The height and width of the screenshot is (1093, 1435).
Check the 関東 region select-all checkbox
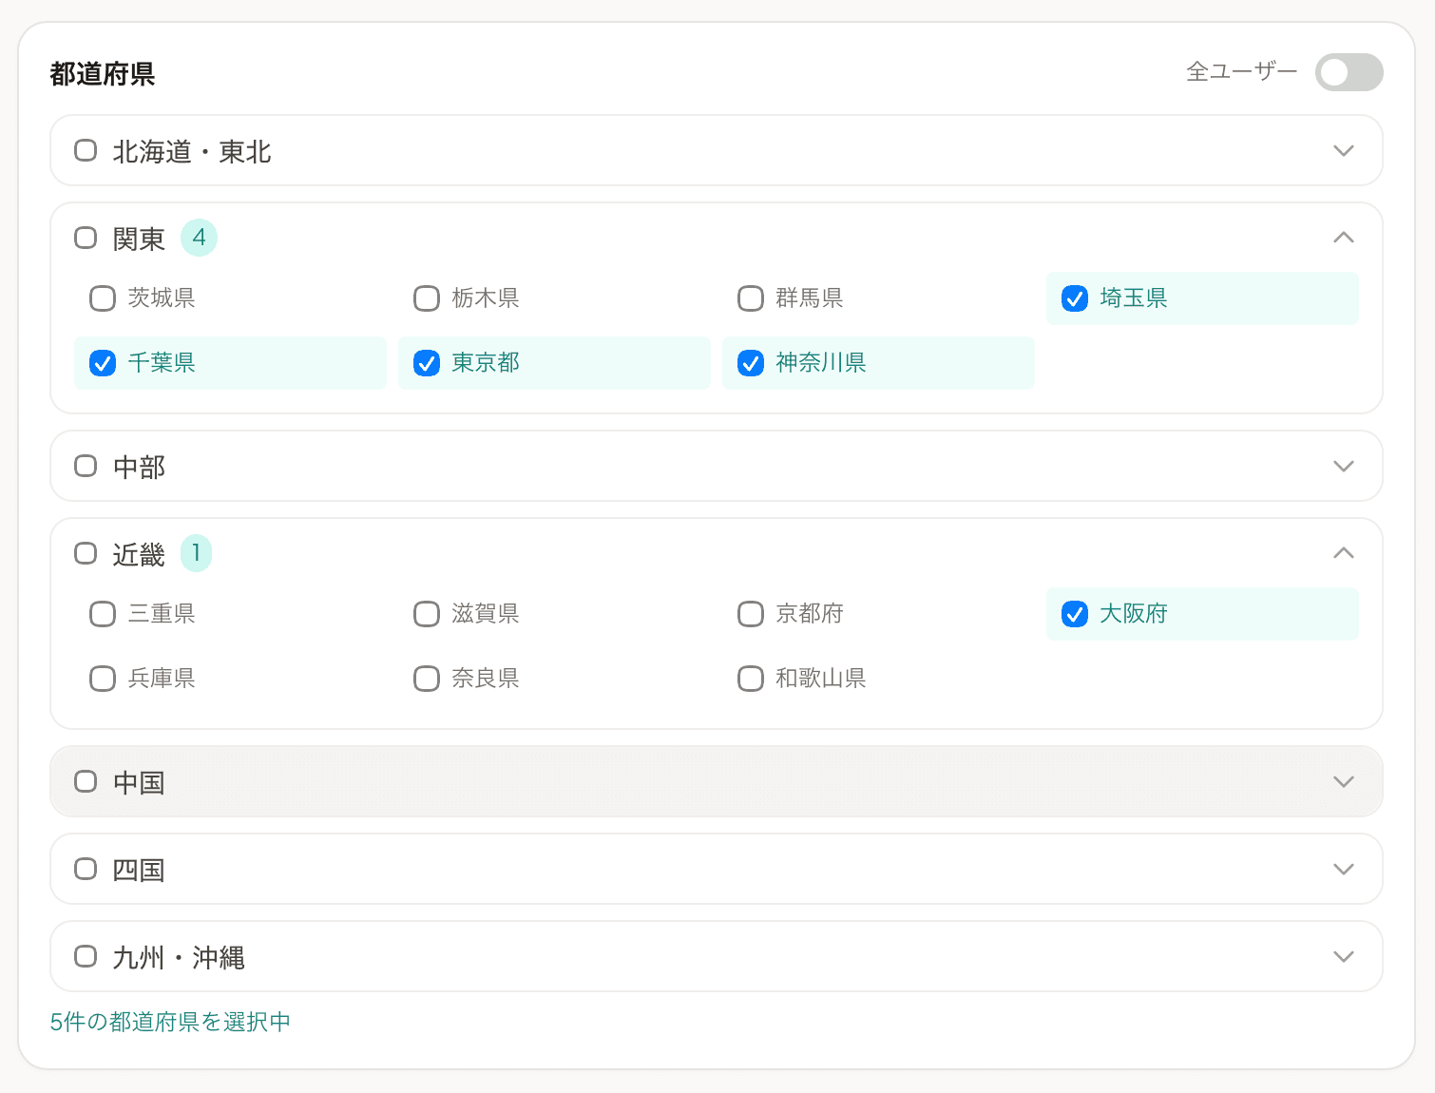coord(86,238)
